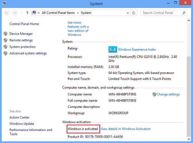
Task: Go up one level with the up arrow
Action: coord(27,13)
